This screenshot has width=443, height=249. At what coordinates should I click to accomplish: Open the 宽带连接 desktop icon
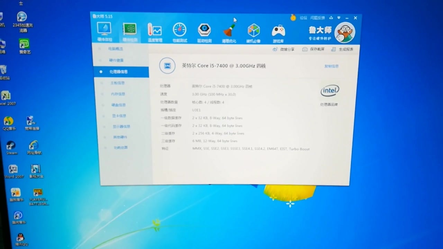[31, 123]
